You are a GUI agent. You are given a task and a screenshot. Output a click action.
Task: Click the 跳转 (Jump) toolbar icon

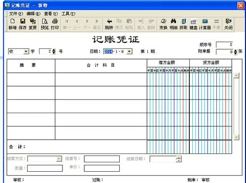click(109, 24)
